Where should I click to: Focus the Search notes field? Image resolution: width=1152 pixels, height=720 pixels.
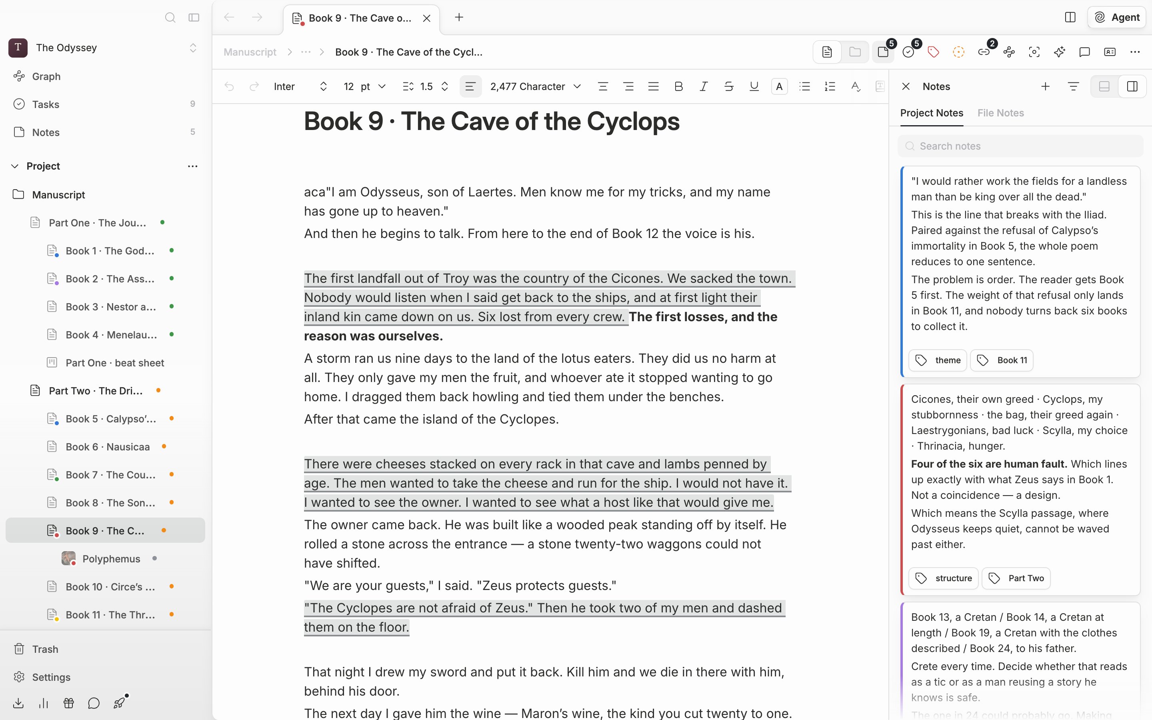pyautogui.click(x=1020, y=146)
